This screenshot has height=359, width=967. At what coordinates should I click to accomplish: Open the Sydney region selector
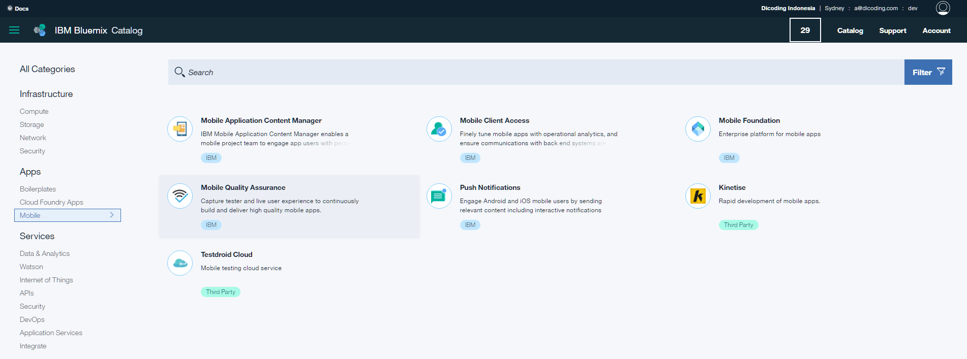(x=834, y=8)
